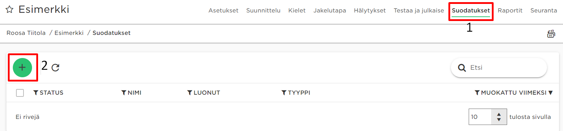Go to Testaa ja julkaise tab
Screen dimensions: 563x131
(419, 11)
